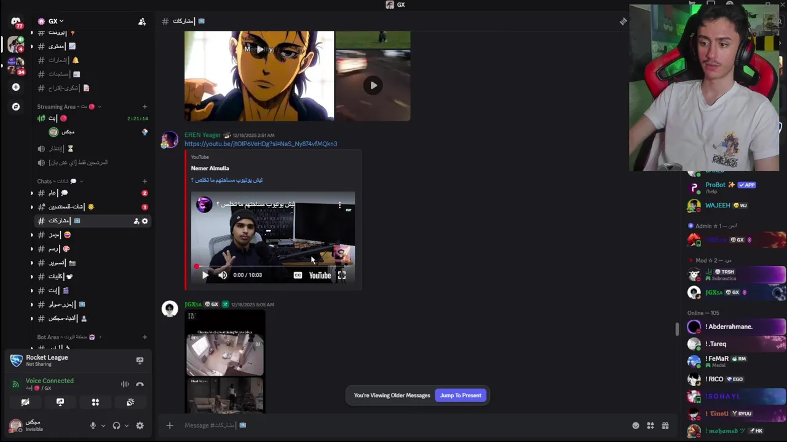Viewport: 787px width, 442px height.
Task: Open the Activities launcher button
Action: point(95,402)
